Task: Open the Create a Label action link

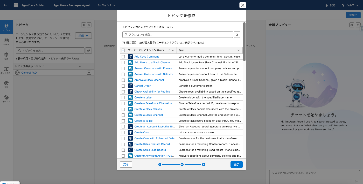Action: point(143,97)
